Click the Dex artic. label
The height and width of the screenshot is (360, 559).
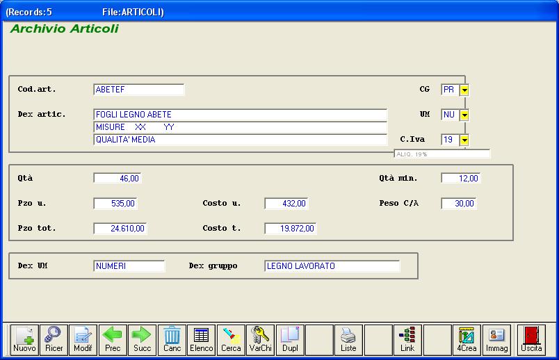[42, 115]
